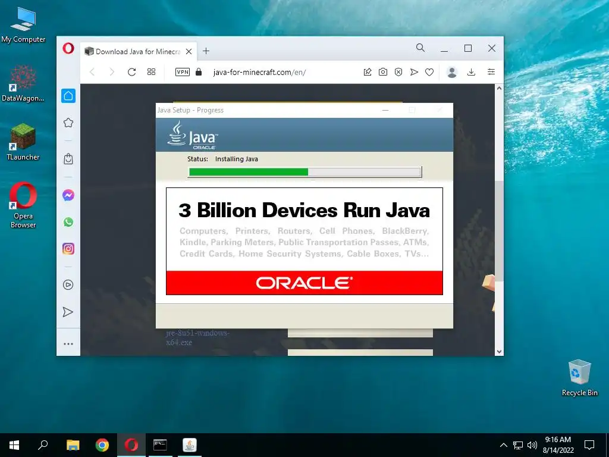Screen dimensions: 609x457
Task: Launch Google Chrome from the taskbar
Action: pos(102,445)
